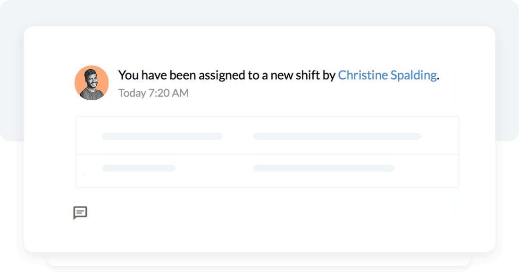Open the user's profile avatar photo
The height and width of the screenshot is (274, 519).
pyautogui.click(x=92, y=83)
